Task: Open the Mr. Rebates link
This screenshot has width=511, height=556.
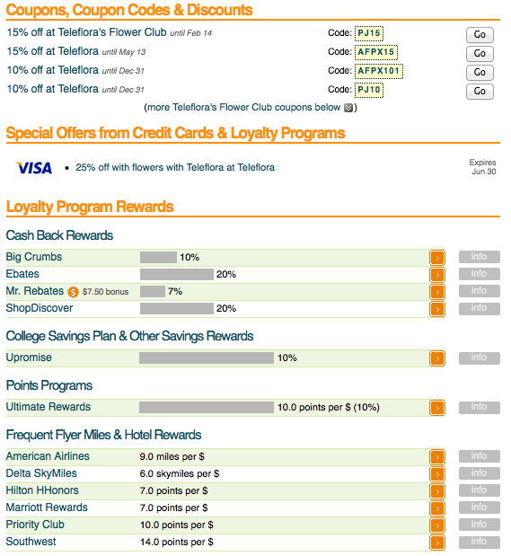Action: point(35,291)
